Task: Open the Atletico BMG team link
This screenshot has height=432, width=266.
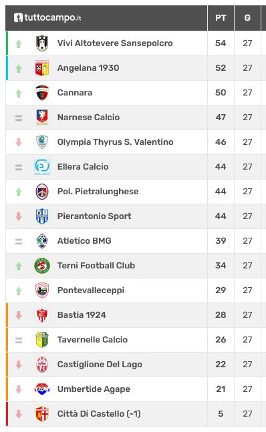Action: pyautogui.click(x=84, y=241)
